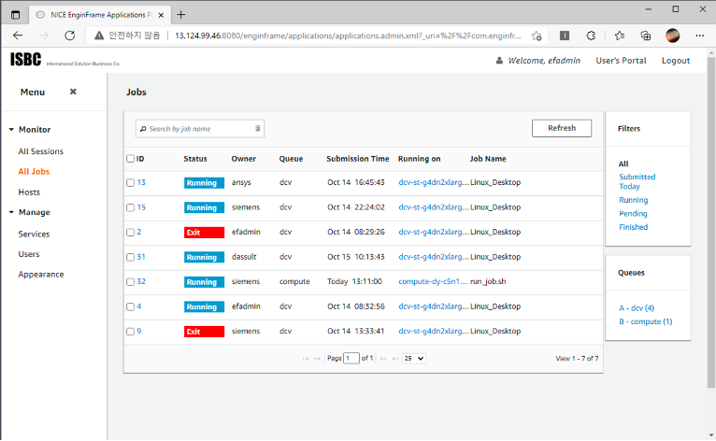Check the box for job 15
Screen dimensions: 716x441
pos(130,207)
